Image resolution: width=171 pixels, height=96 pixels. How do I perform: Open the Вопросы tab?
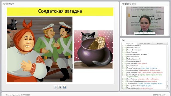(160, 43)
